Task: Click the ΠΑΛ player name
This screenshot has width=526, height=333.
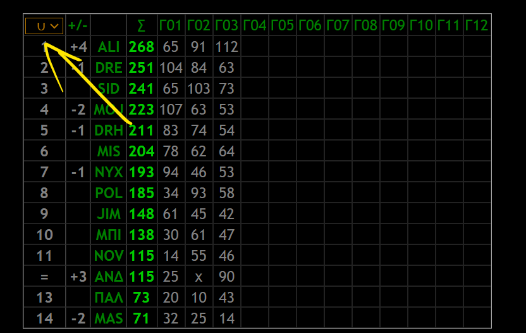Action: click(109, 298)
